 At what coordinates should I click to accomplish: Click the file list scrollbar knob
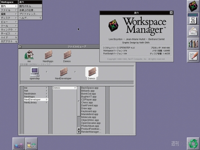pos(79,101)
